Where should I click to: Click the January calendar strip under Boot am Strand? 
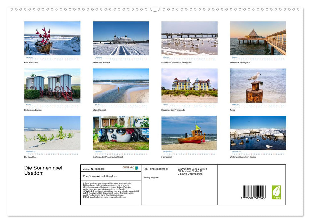(x=52, y=58)
